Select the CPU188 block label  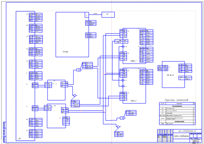[x=65, y=52]
